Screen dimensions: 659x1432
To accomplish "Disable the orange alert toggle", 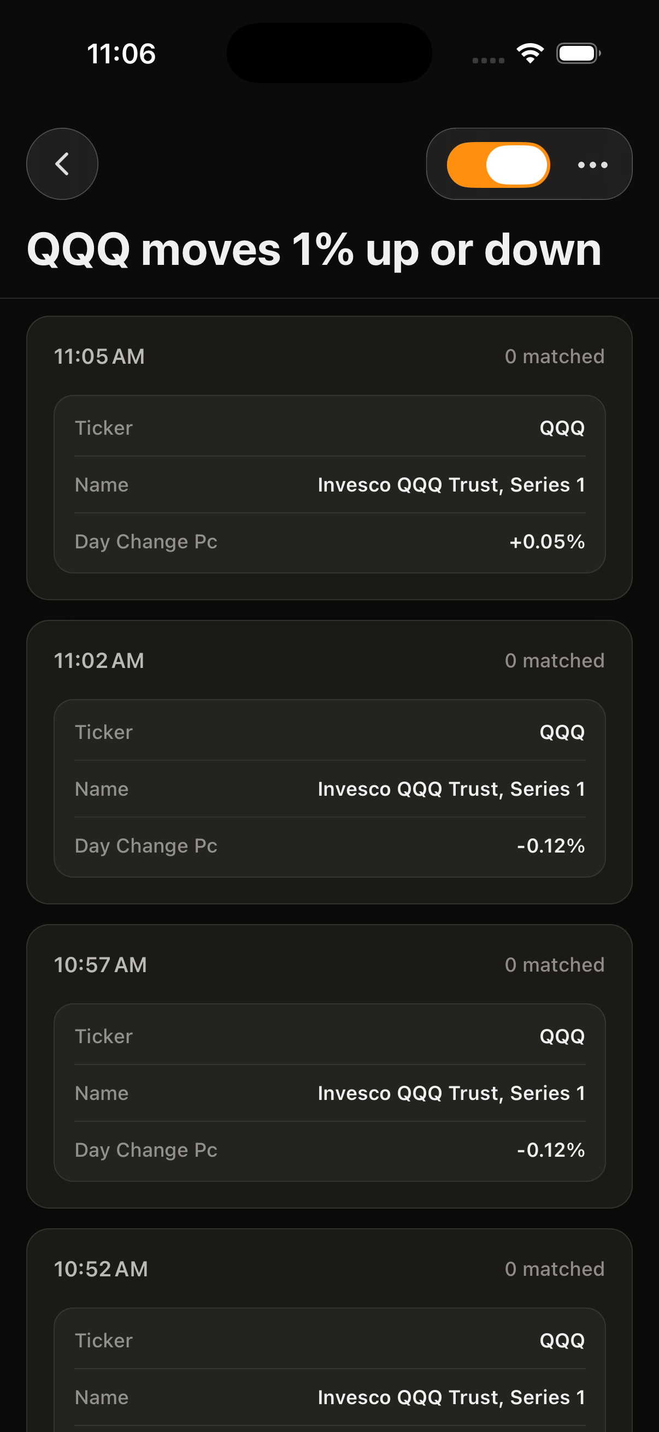I will [498, 165].
